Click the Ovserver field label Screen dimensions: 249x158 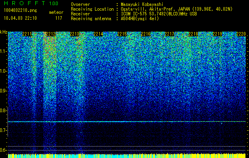point(80,4)
